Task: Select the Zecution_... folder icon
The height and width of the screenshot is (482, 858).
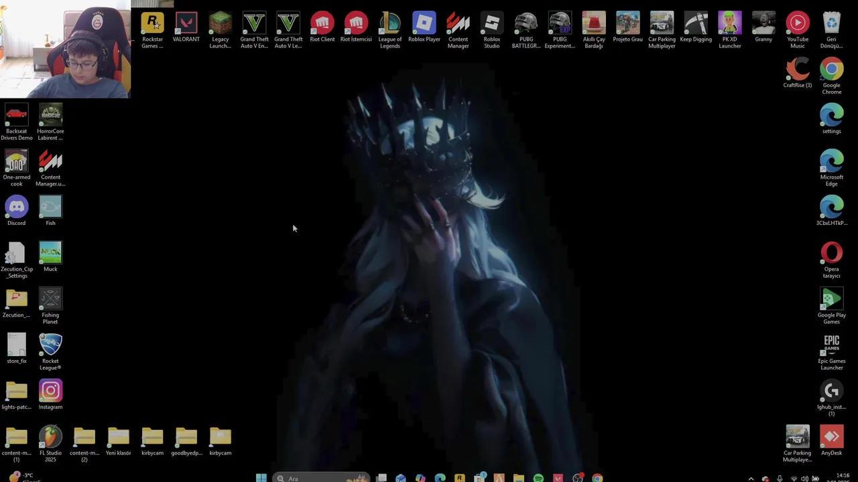Action: 17,303
